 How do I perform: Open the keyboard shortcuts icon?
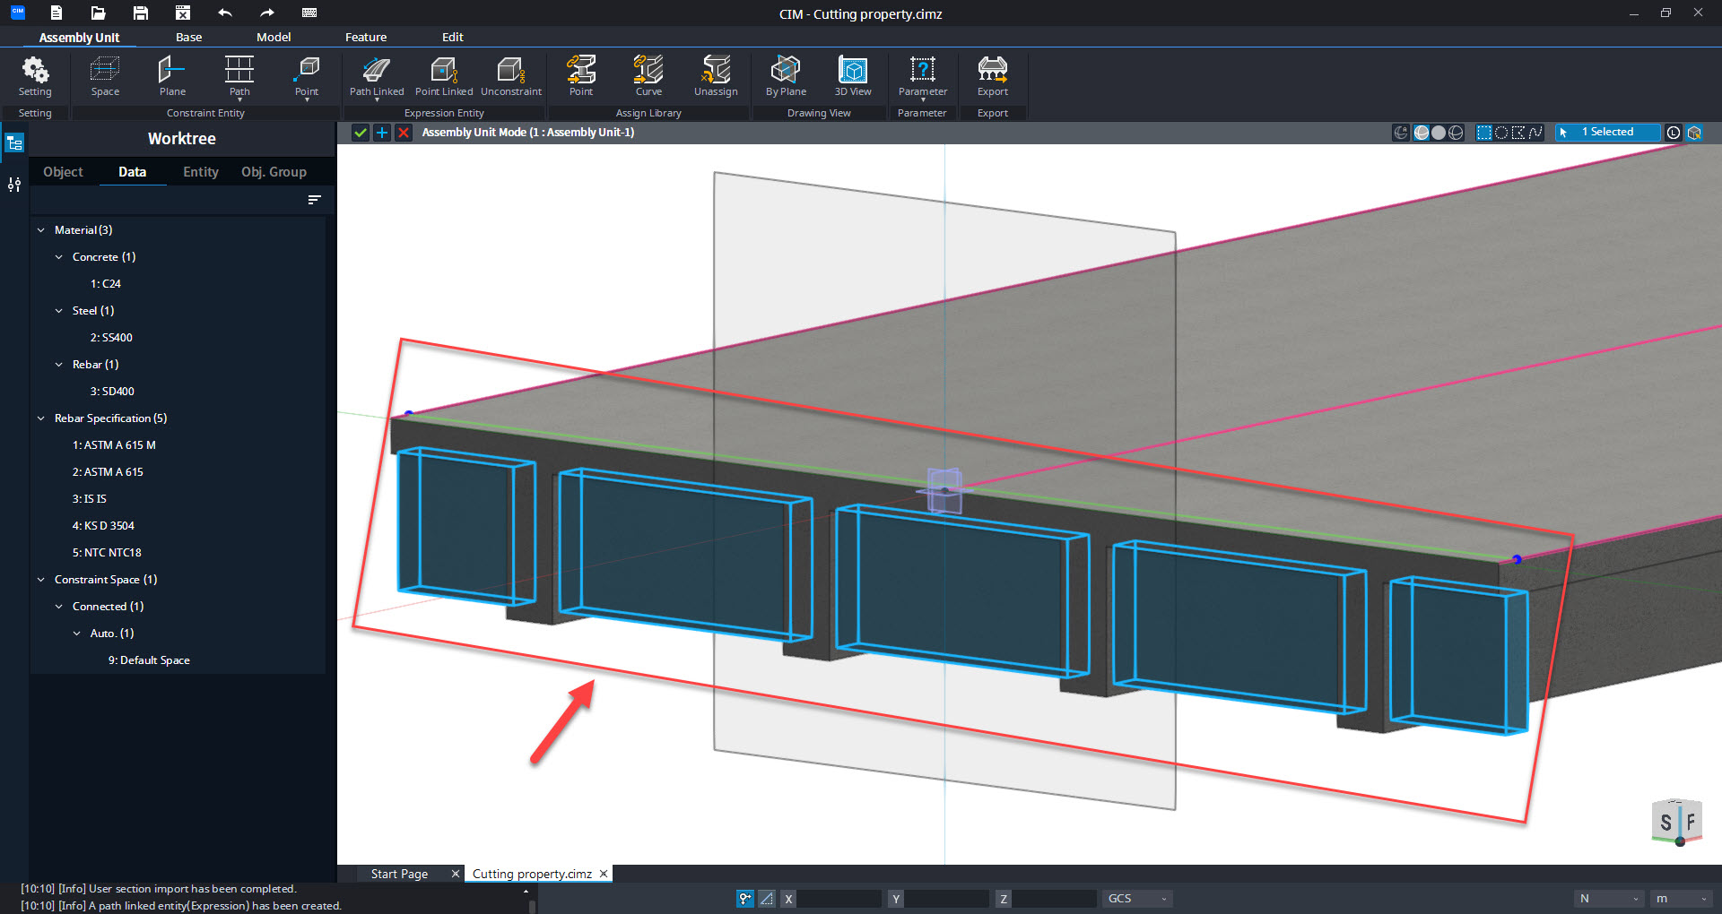point(309,13)
